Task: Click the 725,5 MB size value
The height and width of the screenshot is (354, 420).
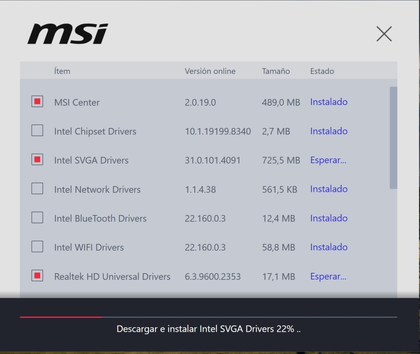Action: point(281,160)
